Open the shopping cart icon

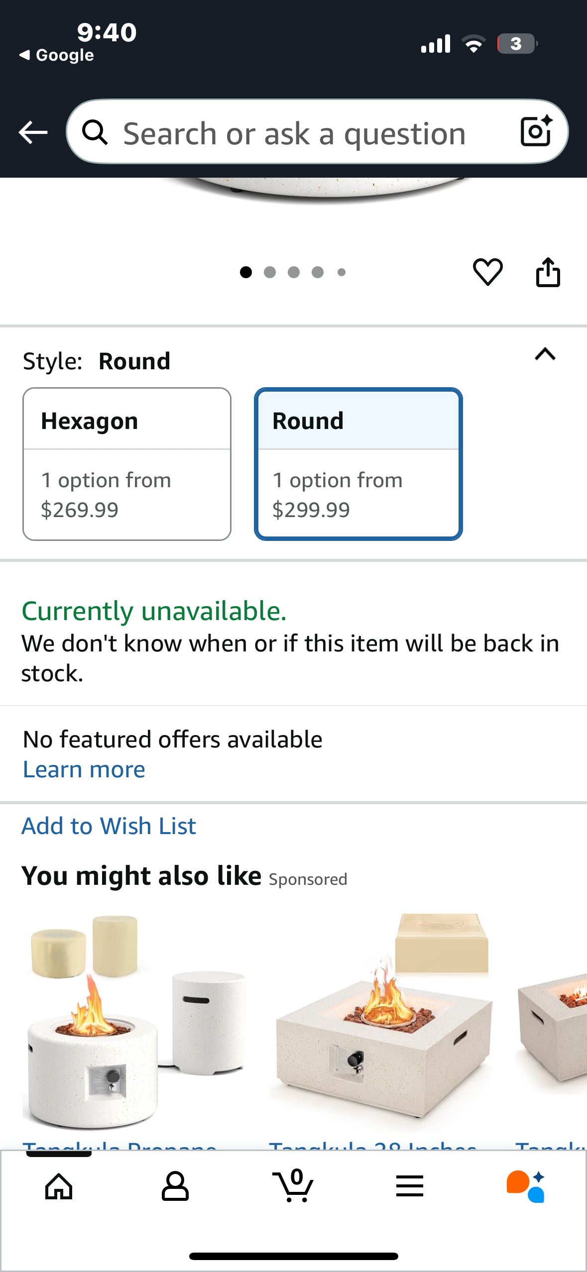[x=293, y=1186]
